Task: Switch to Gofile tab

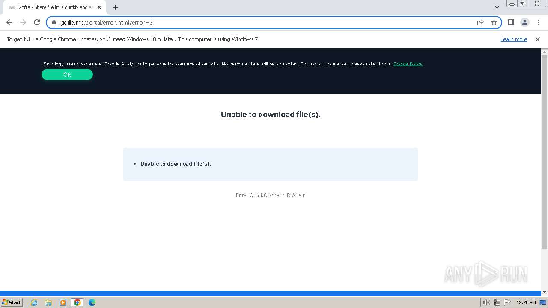Action: 54,7
